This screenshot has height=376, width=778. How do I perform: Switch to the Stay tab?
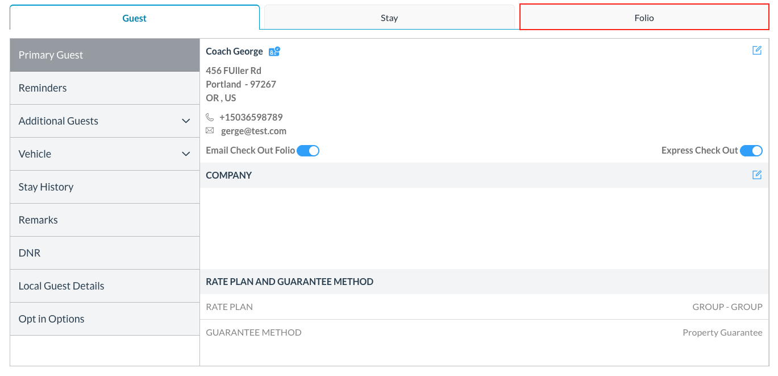(389, 17)
